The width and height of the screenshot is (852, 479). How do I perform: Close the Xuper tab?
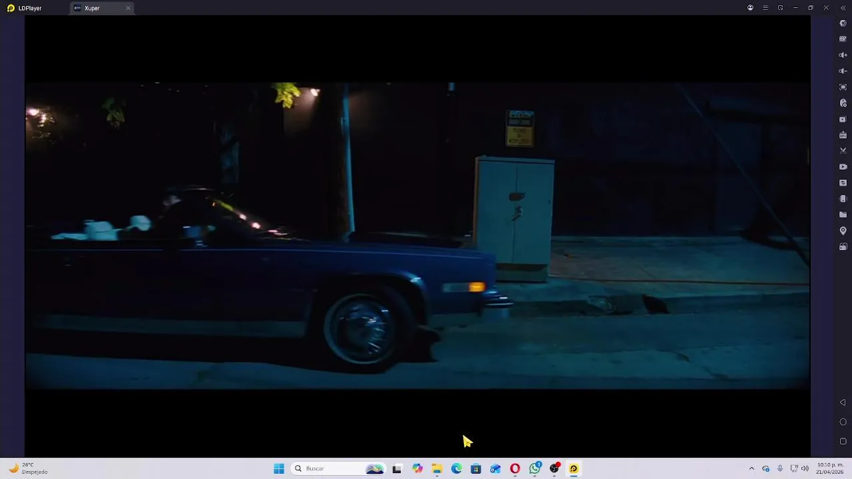(x=128, y=8)
